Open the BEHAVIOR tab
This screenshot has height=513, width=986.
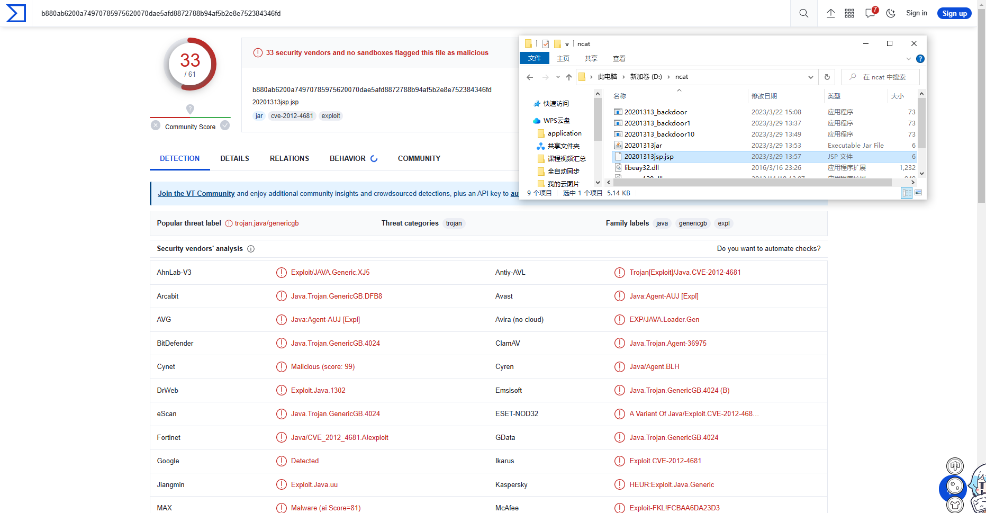click(x=348, y=158)
